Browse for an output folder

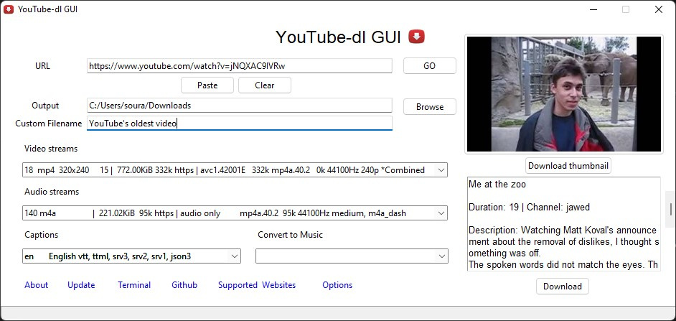(429, 106)
